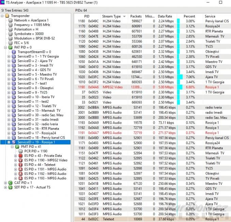
Task: Click the 7.06% percent bar for Ajara TV
Action: pos(180,77)
